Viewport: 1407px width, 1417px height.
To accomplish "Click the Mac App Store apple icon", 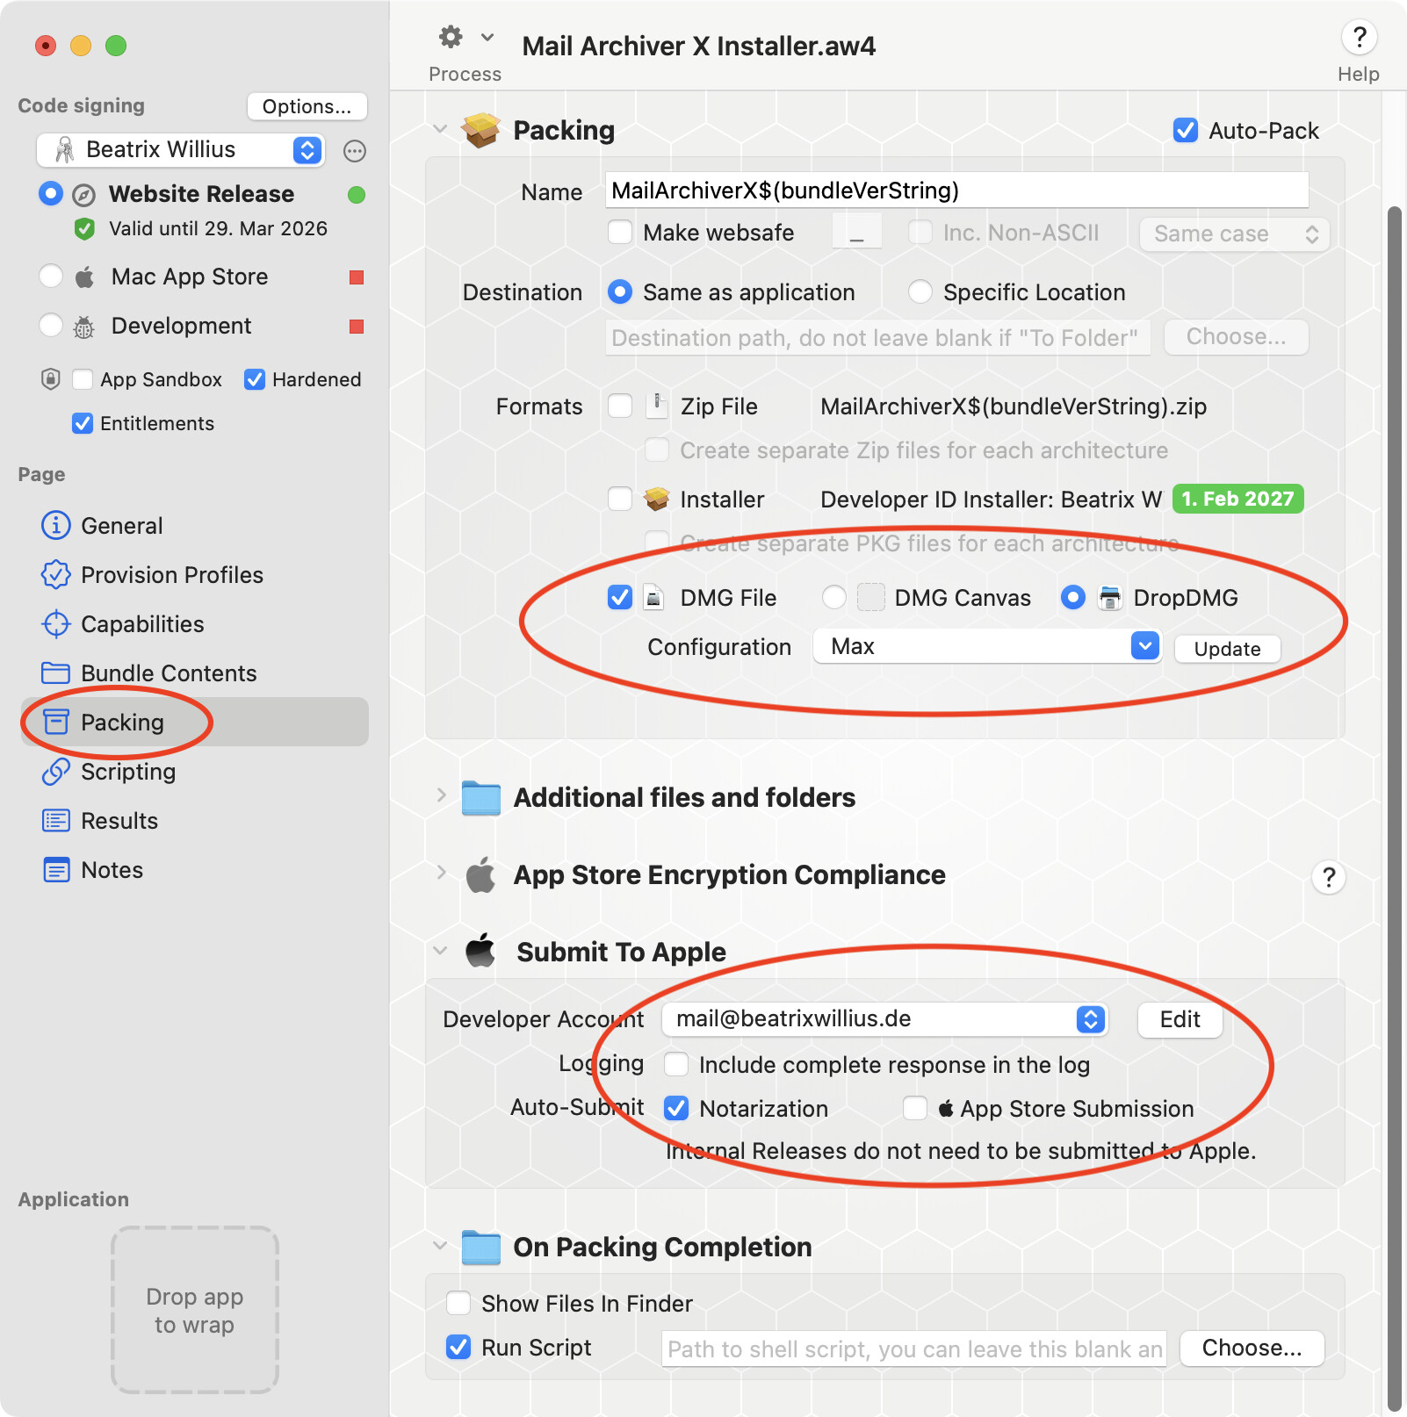I will [x=84, y=277].
